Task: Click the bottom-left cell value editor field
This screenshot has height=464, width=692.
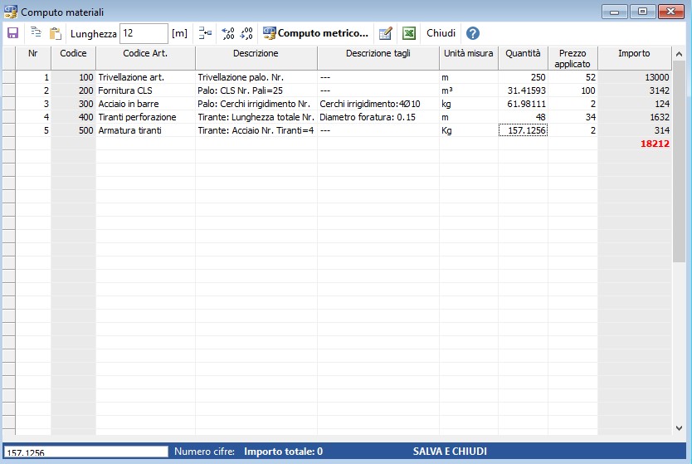Action: coord(85,452)
